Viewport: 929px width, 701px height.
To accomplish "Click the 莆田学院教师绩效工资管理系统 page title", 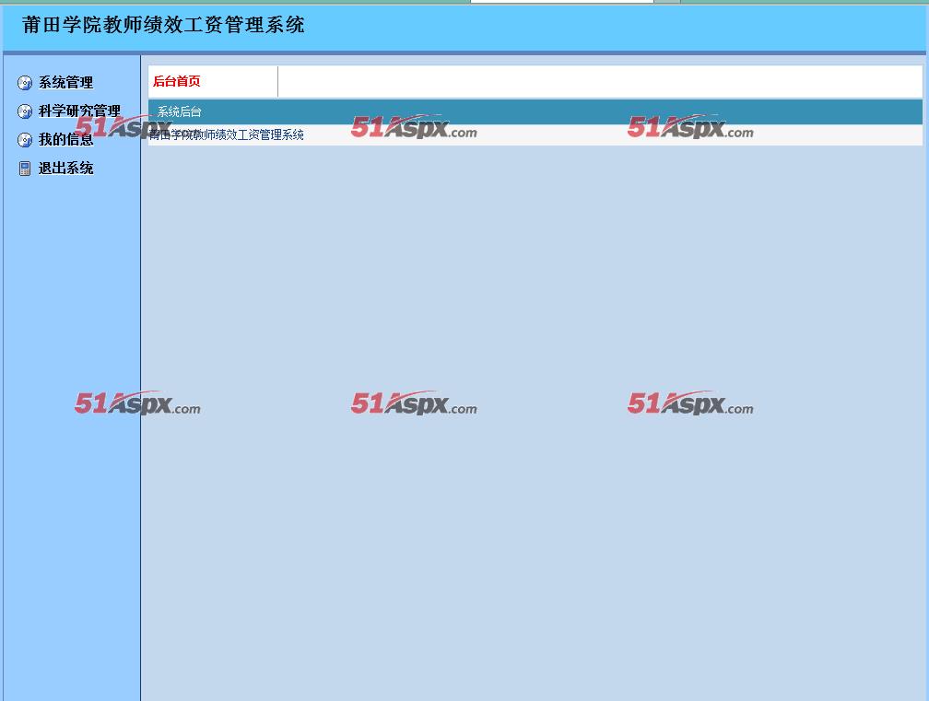I will (x=163, y=25).
